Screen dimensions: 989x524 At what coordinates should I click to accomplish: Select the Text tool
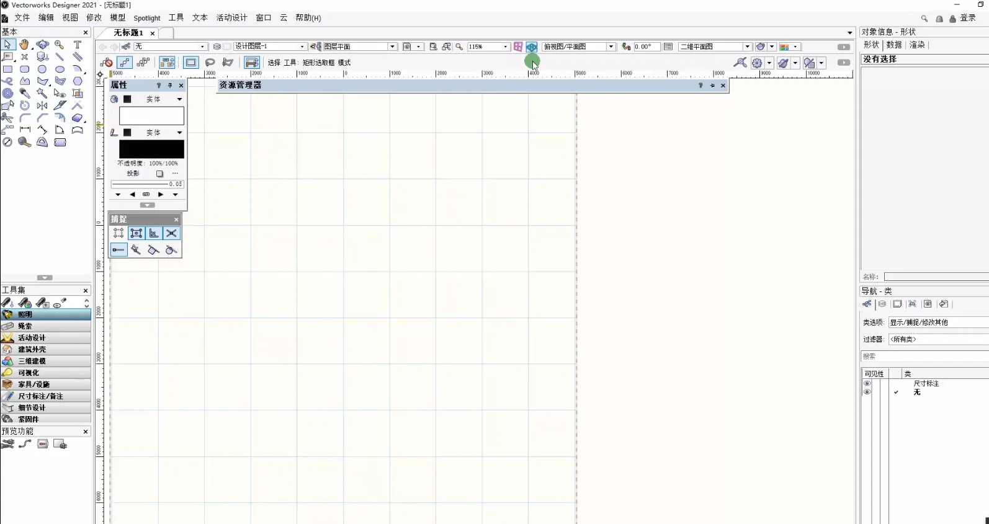[x=78, y=45]
